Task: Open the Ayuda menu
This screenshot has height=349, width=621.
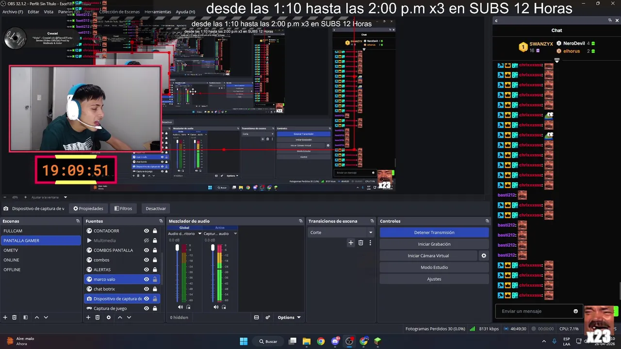Action: click(185, 12)
